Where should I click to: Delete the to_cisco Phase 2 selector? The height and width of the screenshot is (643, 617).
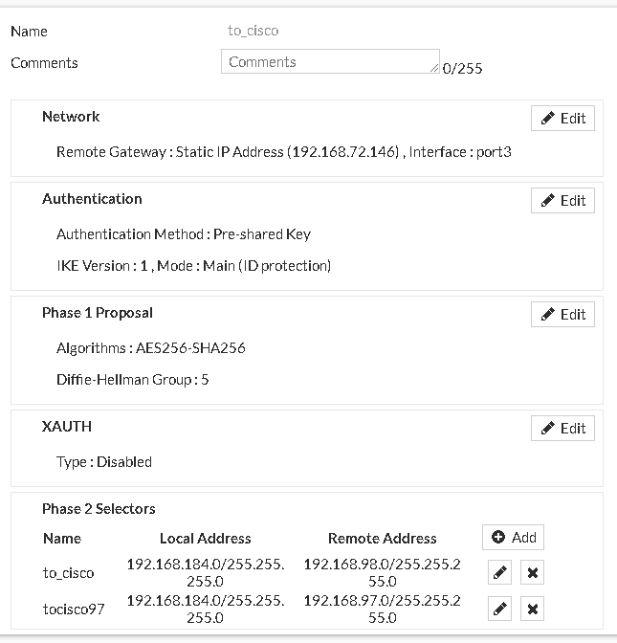click(533, 573)
